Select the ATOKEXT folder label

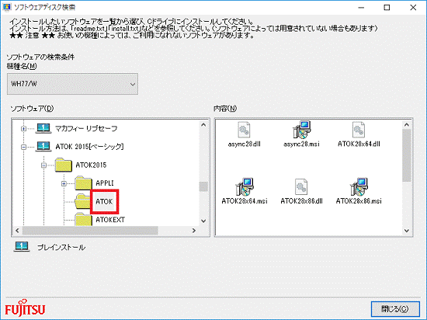coord(110,220)
